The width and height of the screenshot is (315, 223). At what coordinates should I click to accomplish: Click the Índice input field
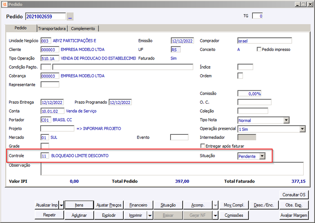coord(245,67)
